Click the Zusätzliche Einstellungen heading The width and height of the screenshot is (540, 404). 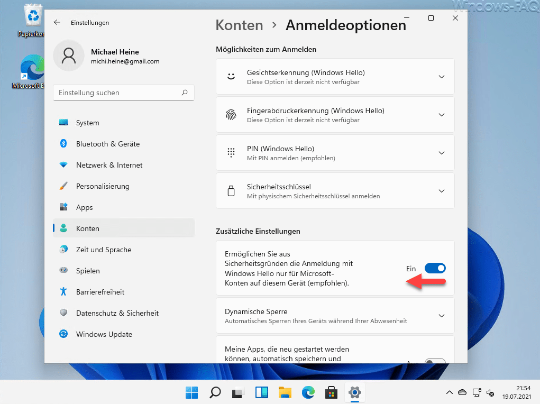click(258, 231)
